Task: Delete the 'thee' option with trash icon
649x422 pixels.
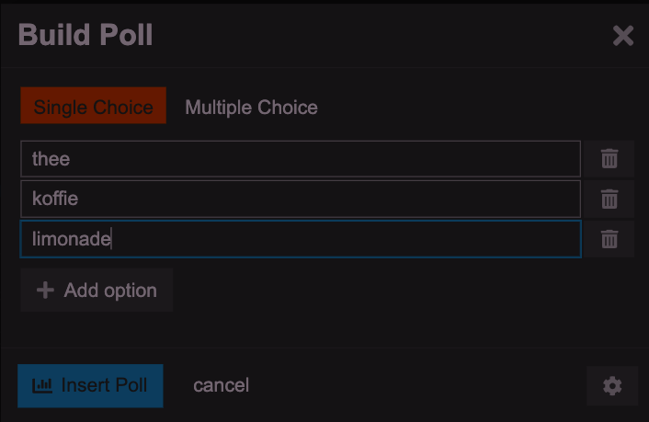Action: tap(609, 159)
